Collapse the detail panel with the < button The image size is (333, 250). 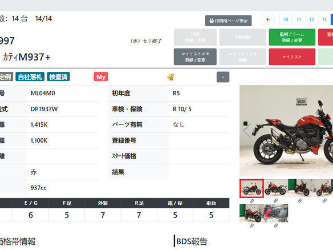point(223,77)
